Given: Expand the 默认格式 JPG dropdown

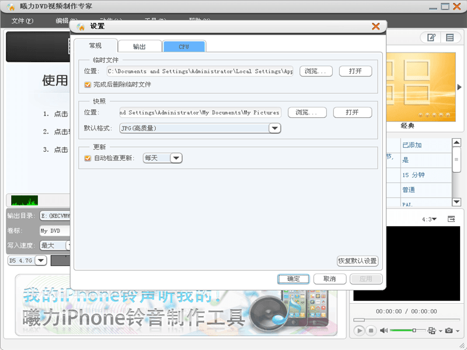Looking at the screenshot, I should (x=274, y=128).
